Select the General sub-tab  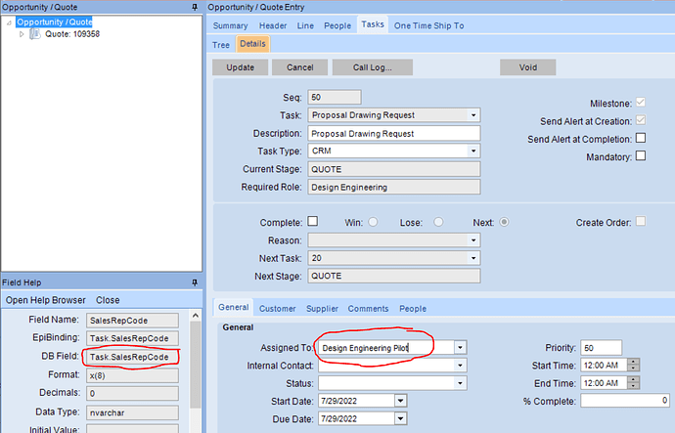coord(234,308)
